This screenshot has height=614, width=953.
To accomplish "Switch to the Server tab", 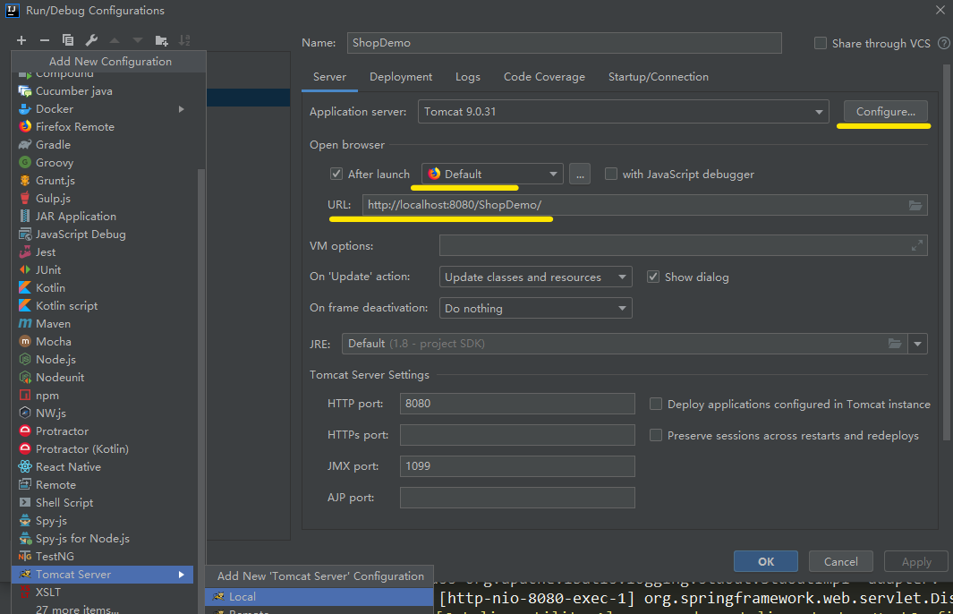I will coord(329,77).
